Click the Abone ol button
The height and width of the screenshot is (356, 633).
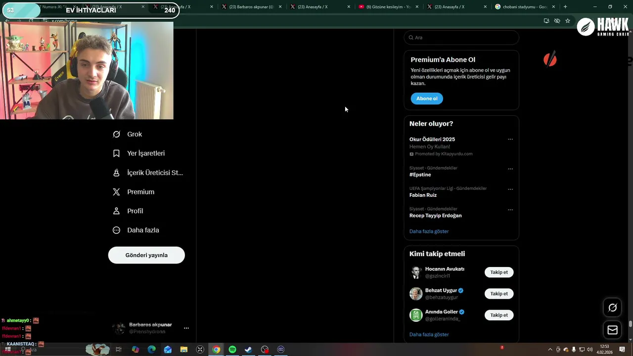coord(427,98)
